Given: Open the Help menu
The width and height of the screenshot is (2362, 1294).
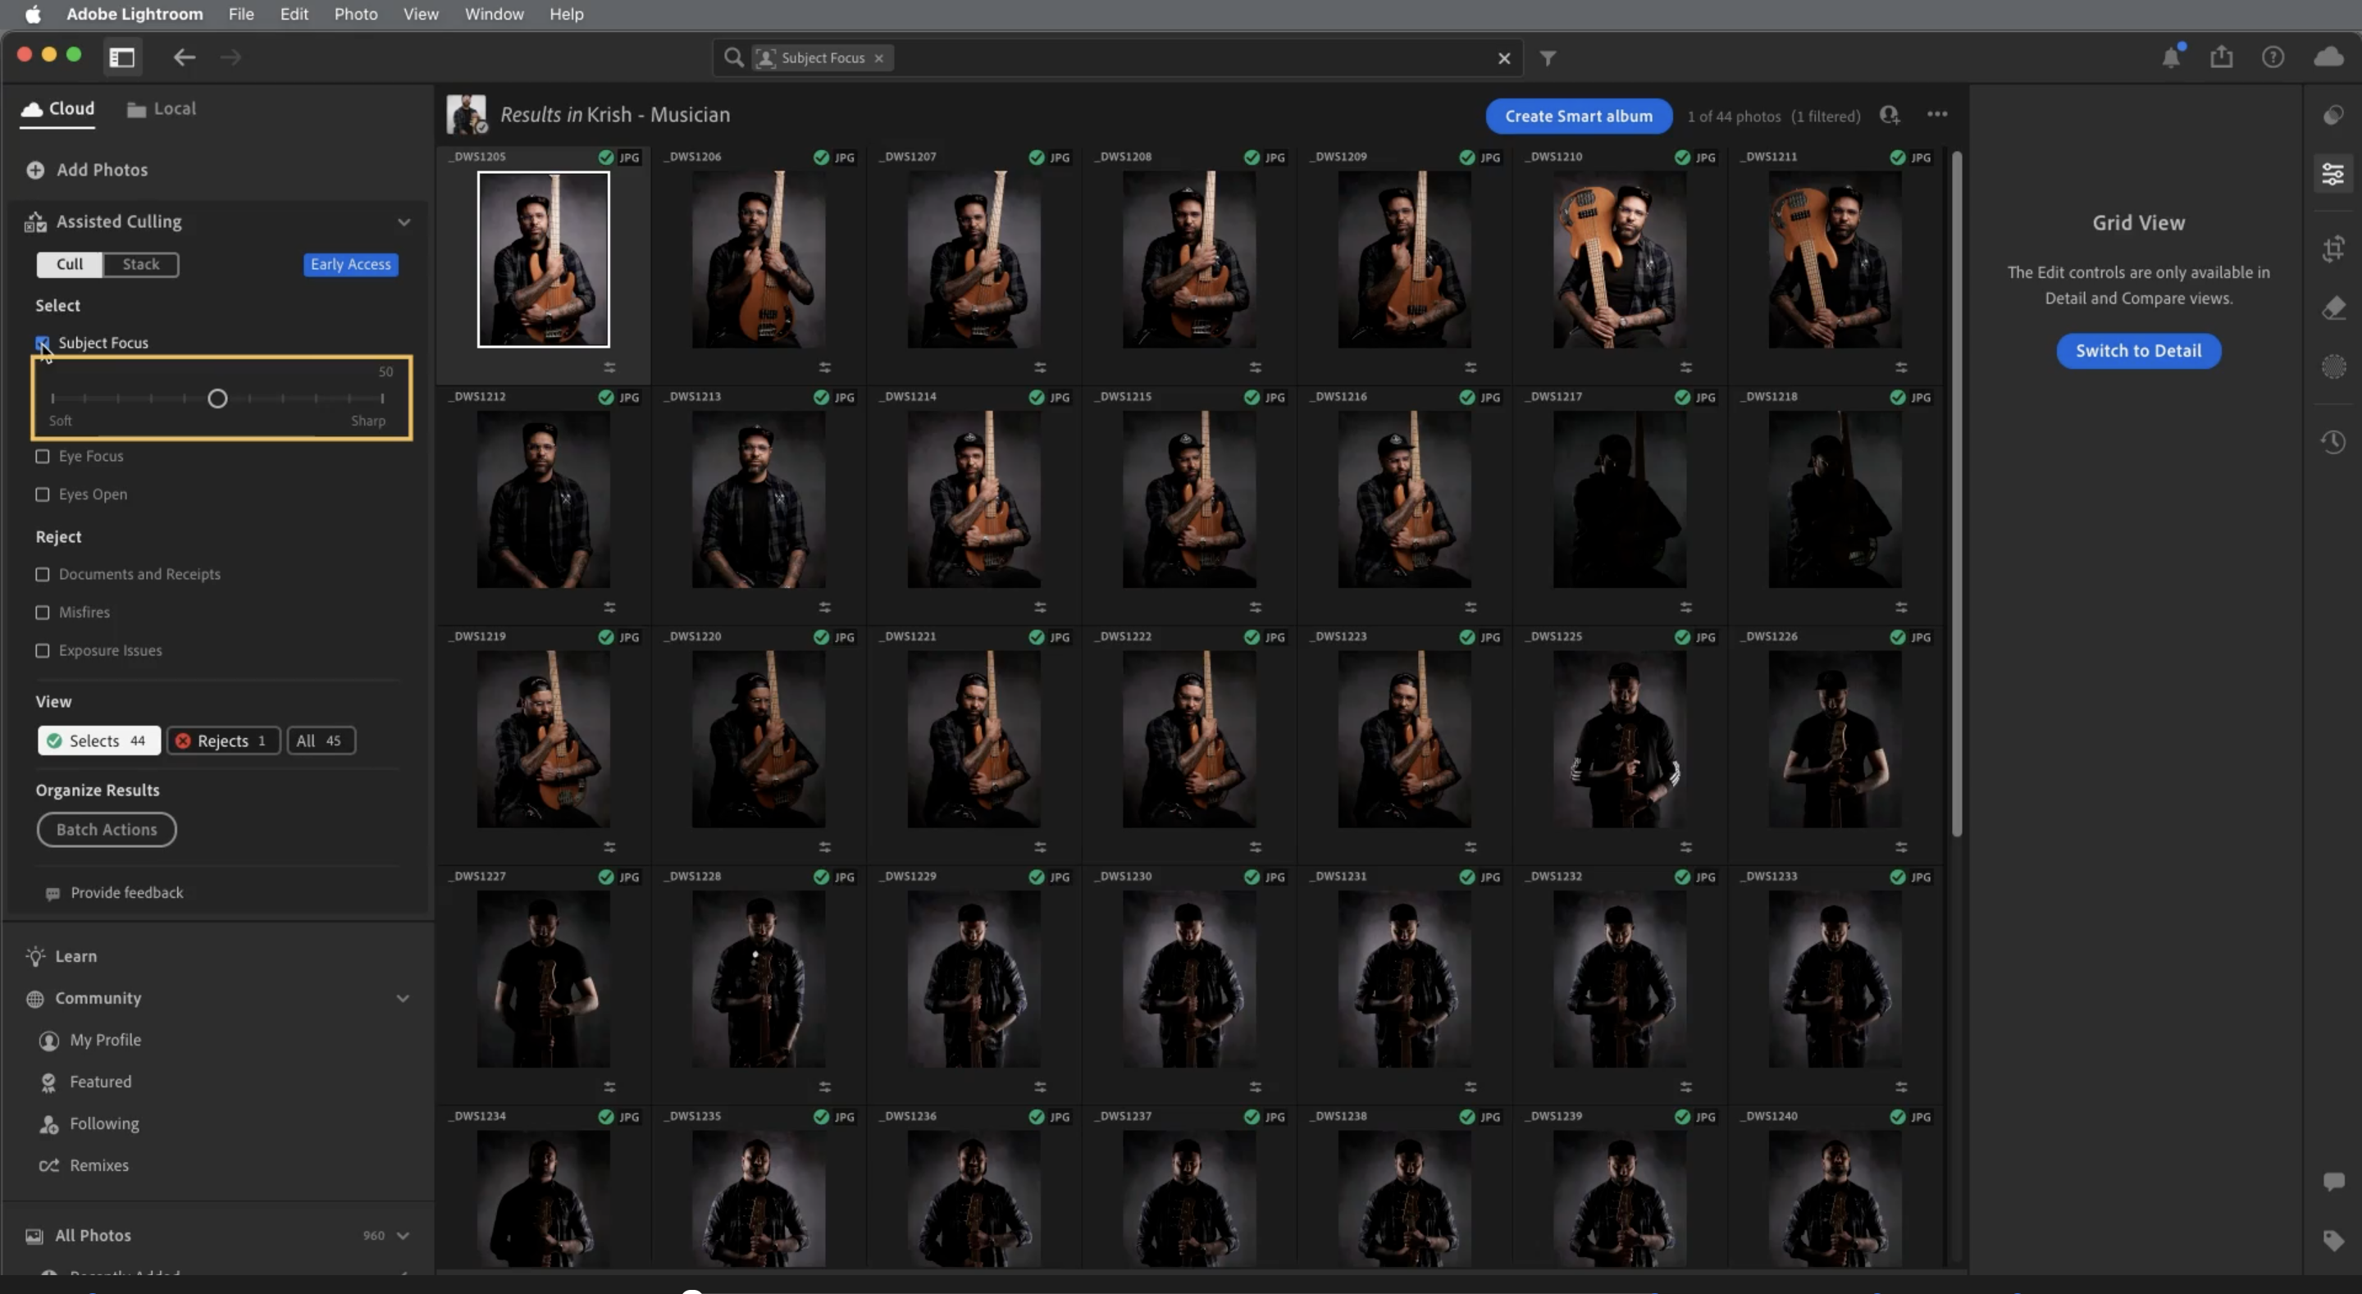Looking at the screenshot, I should (567, 14).
